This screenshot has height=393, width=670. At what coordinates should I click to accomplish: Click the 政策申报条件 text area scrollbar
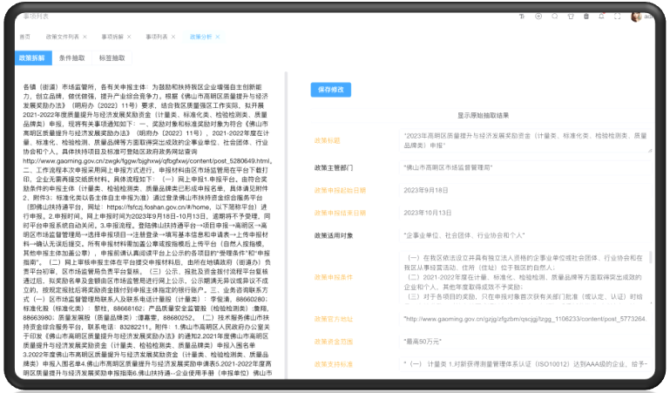[x=650, y=258]
